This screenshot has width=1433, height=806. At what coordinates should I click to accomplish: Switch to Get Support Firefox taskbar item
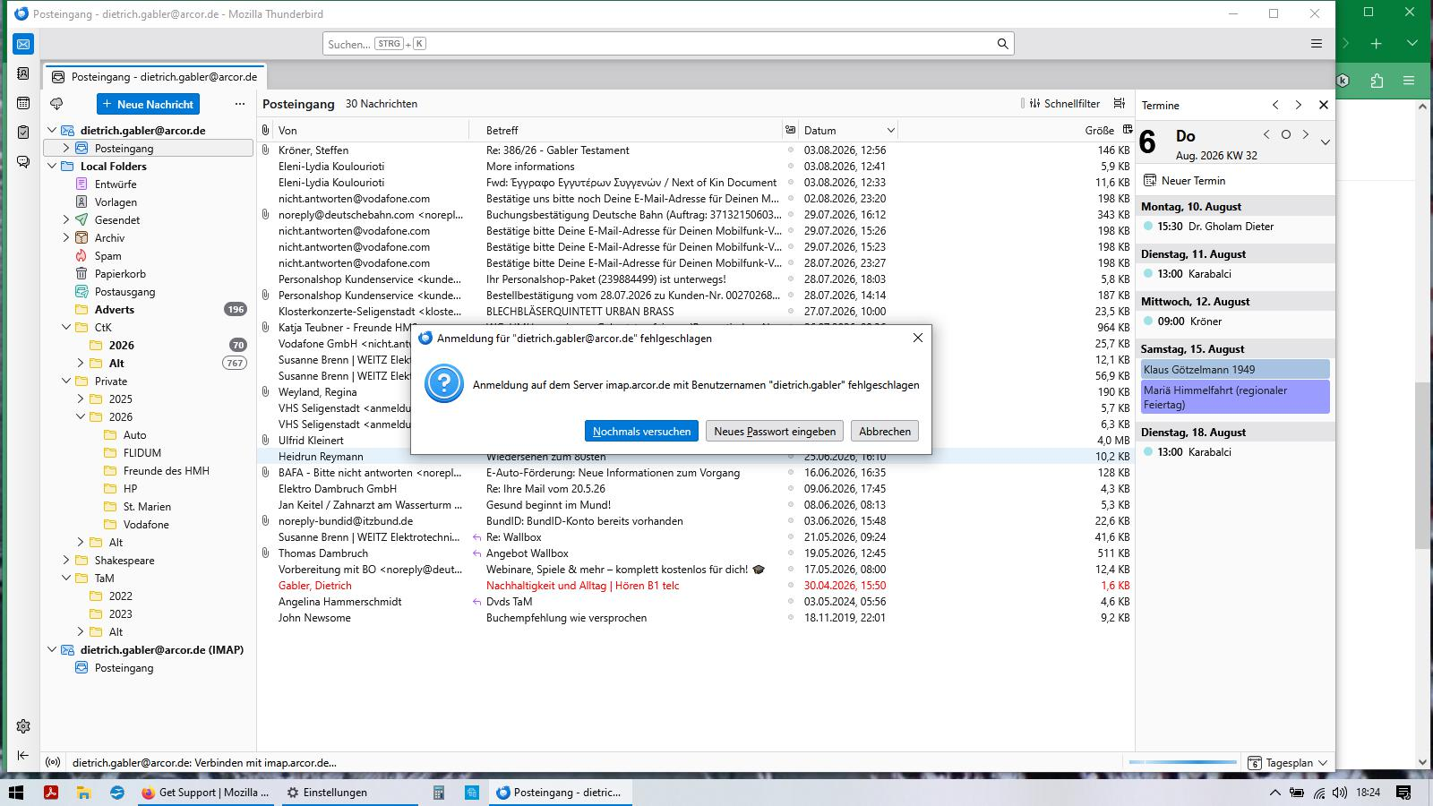tap(205, 793)
